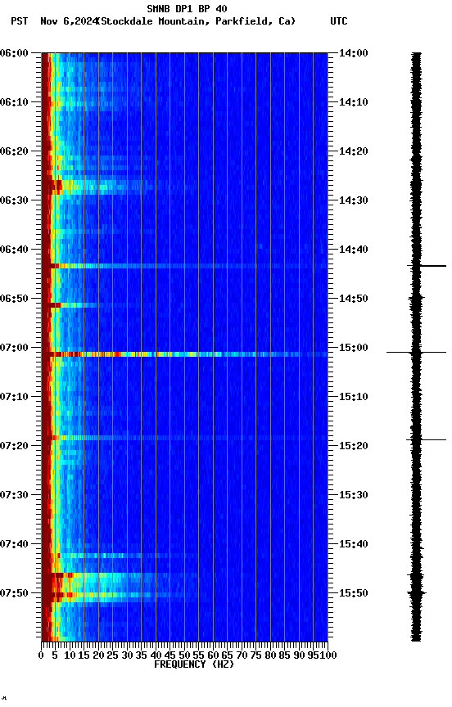This screenshot has height=707, width=452.
Task: Click the 15 Hz frequency tick label
Action: click(84, 655)
